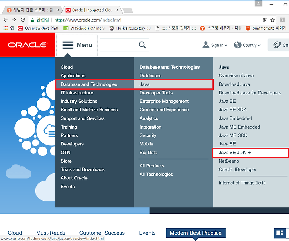Viewport: 289px width, 241px height.
Task: Open the W3Schools Online bookmark
Action: coord(84,28)
